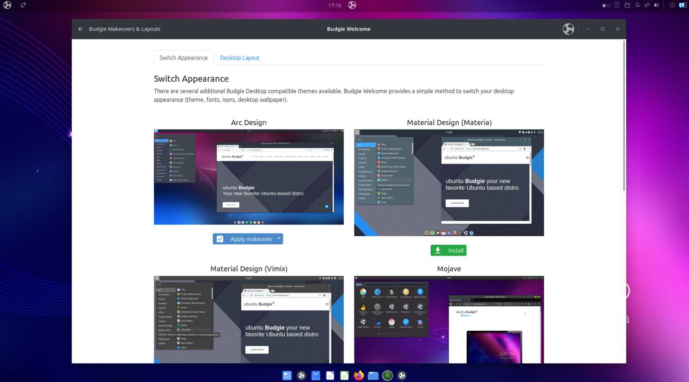Open the app grid from the dock
Image resolution: width=689 pixels, height=382 pixels.
pyautogui.click(x=287, y=376)
